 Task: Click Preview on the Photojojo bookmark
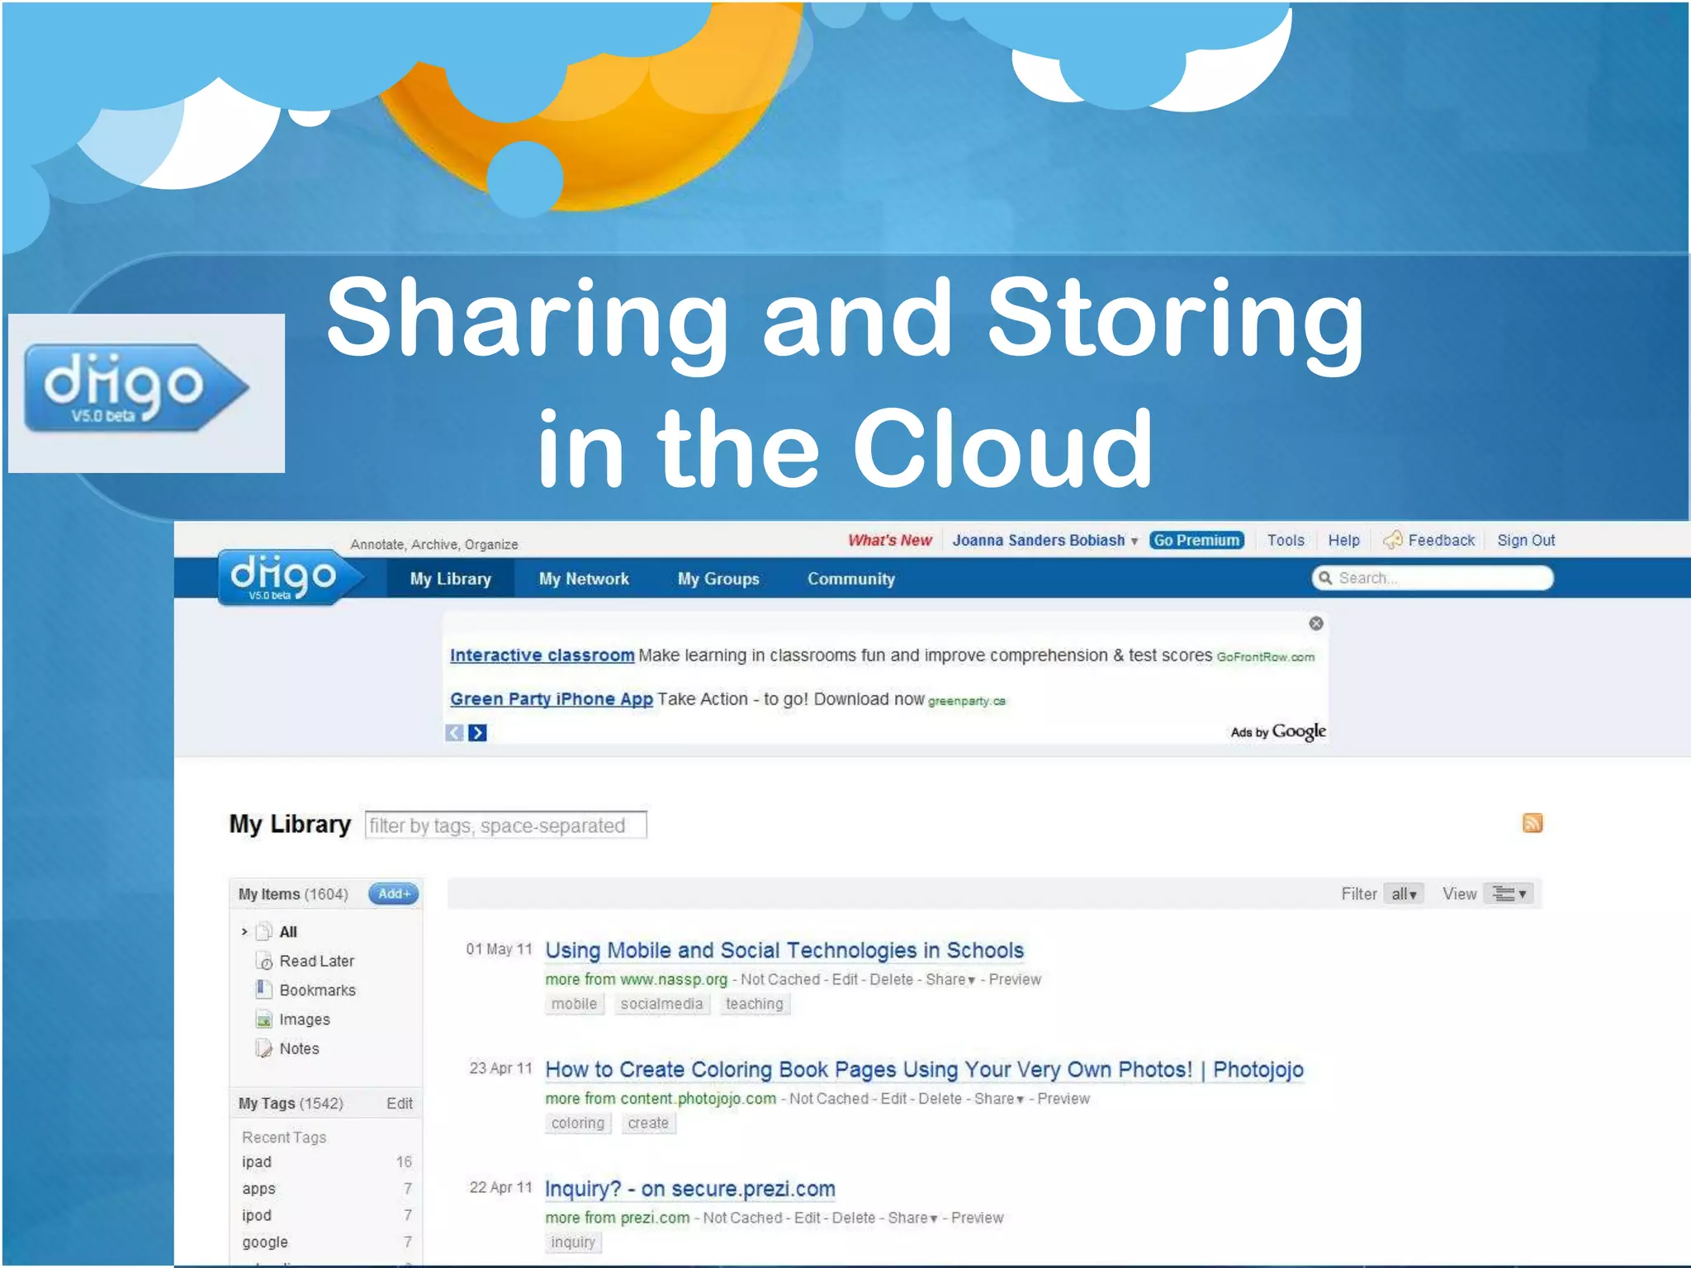coord(1063,1099)
